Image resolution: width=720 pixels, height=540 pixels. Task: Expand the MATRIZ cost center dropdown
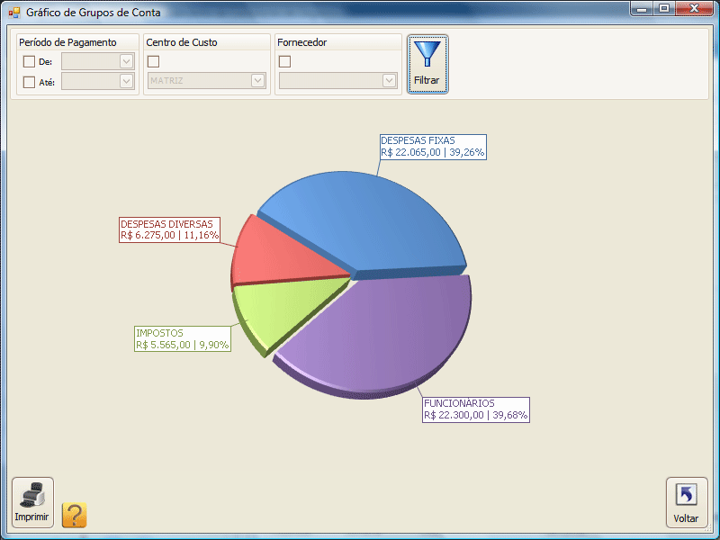pos(257,81)
